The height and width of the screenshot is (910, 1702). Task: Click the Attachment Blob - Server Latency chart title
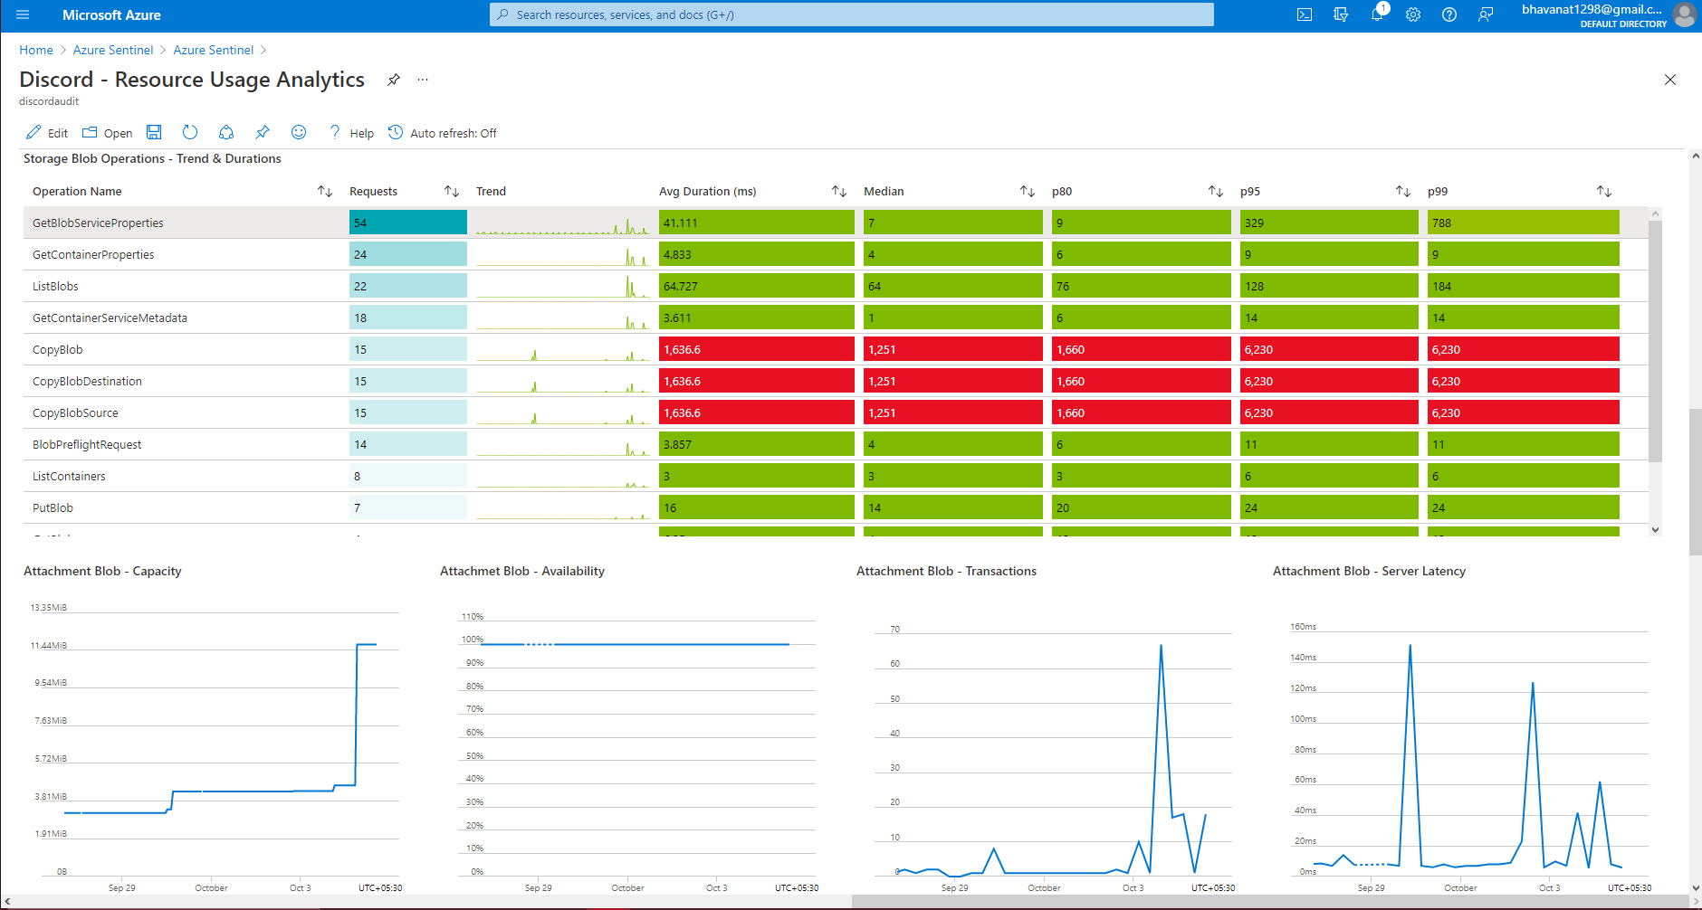(x=1369, y=571)
